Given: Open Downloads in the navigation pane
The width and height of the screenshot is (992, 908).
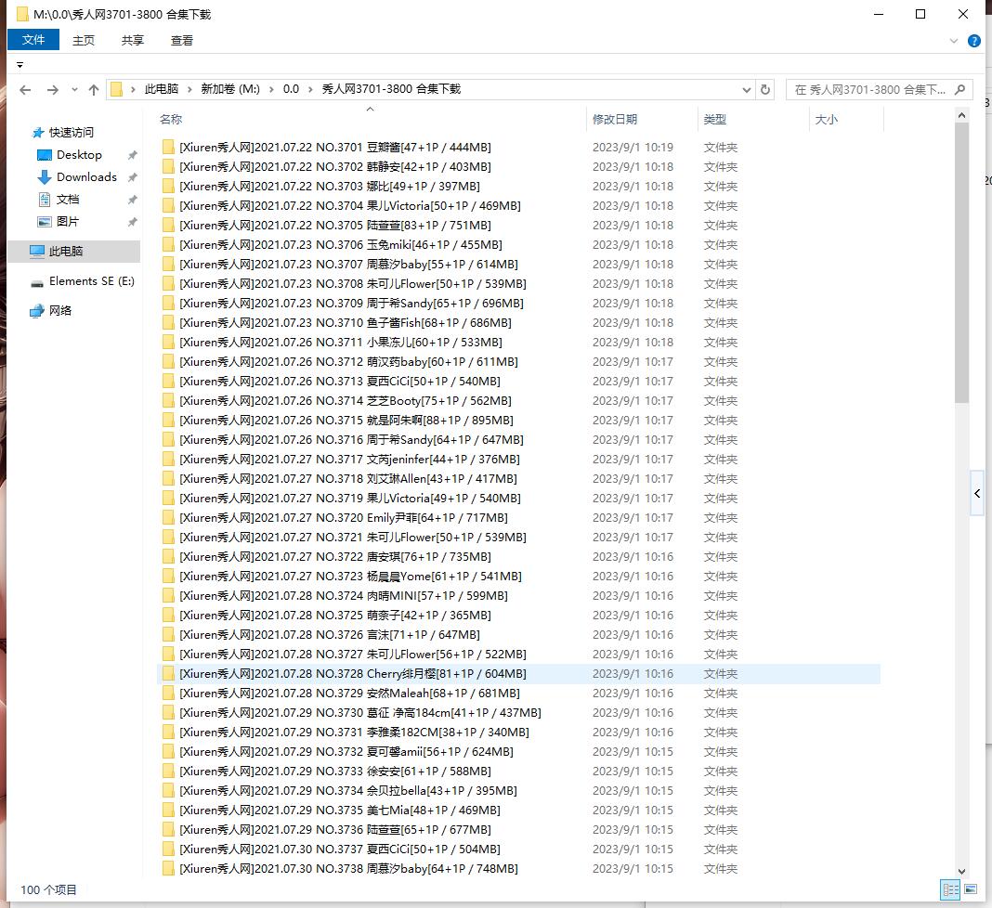Looking at the screenshot, I should click(x=86, y=177).
